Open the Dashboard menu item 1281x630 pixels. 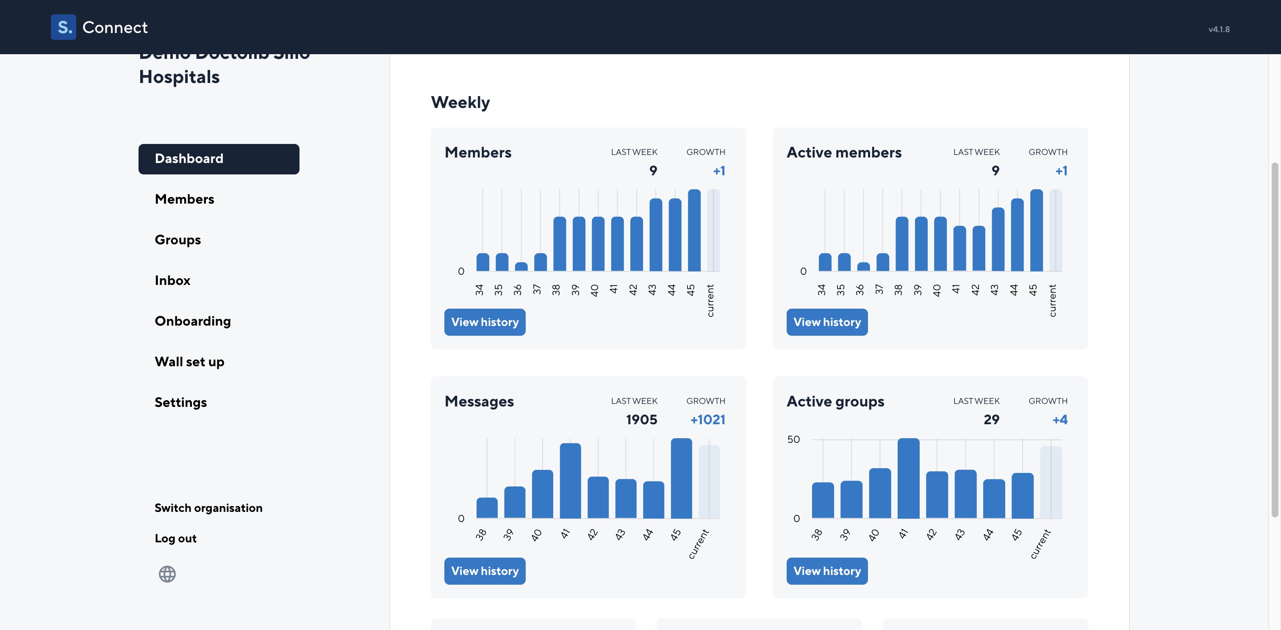click(219, 159)
